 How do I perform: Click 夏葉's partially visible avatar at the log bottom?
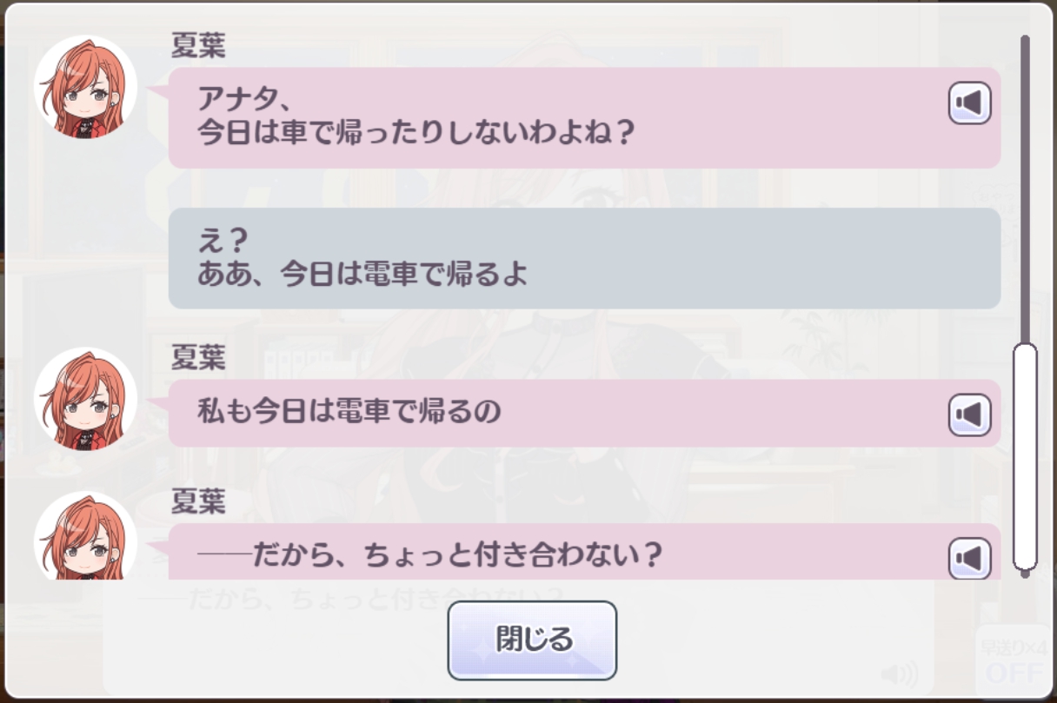85,536
